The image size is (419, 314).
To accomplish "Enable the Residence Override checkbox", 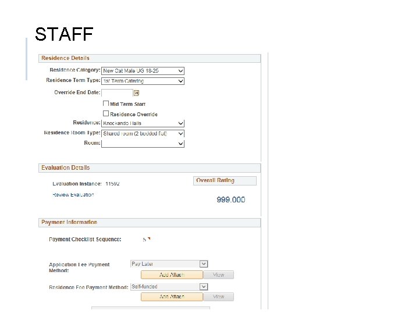I will pyautogui.click(x=106, y=113).
